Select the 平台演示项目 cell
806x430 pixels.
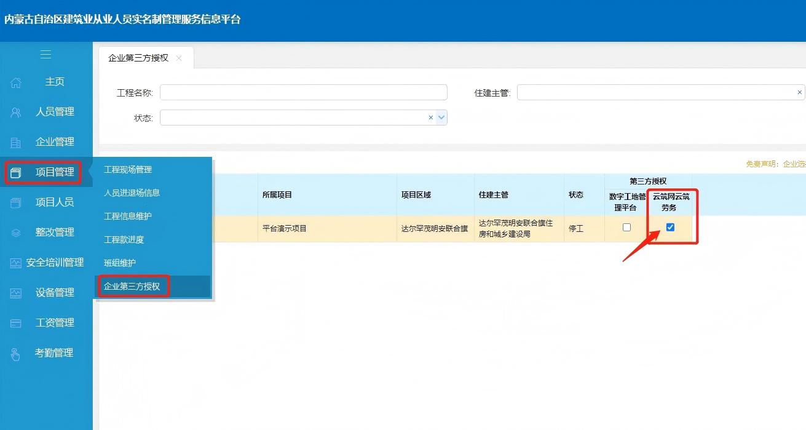tap(326, 229)
